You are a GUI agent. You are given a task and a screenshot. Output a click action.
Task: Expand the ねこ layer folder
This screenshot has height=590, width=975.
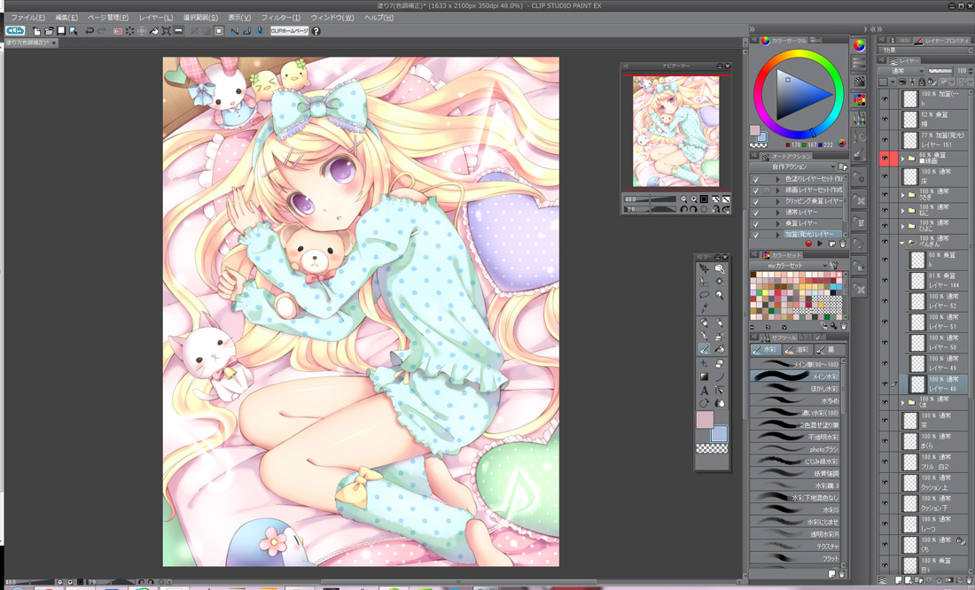[903, 211]
